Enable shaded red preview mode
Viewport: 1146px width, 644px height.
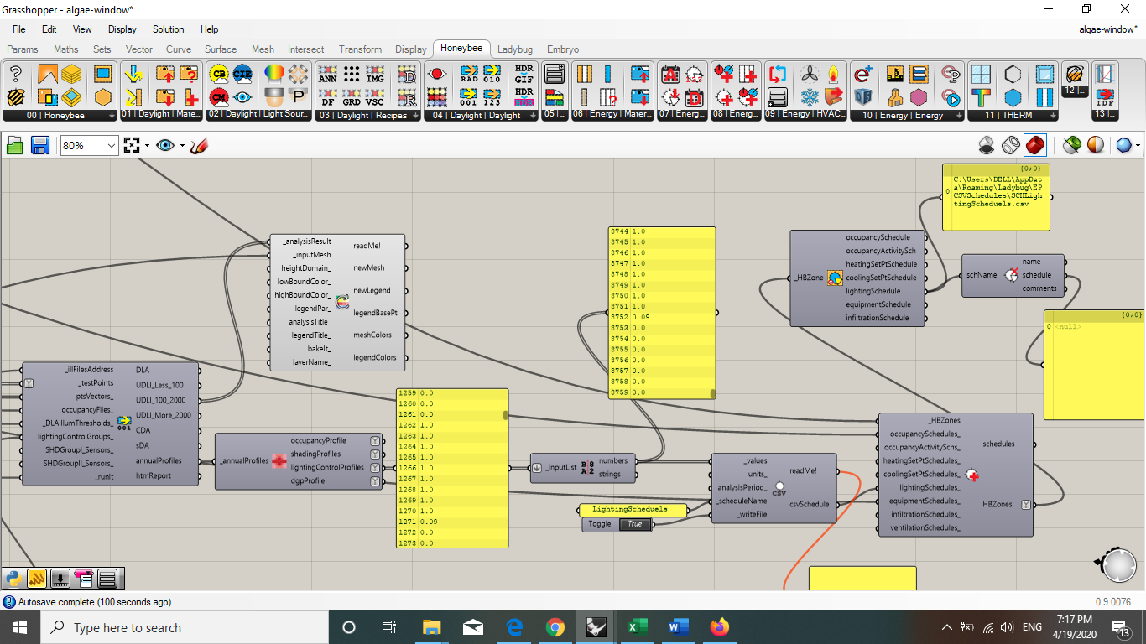[x=1035, y=145]
